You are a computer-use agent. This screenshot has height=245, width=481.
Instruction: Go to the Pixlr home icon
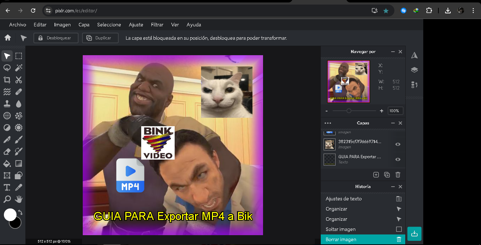tap(8, 38)
